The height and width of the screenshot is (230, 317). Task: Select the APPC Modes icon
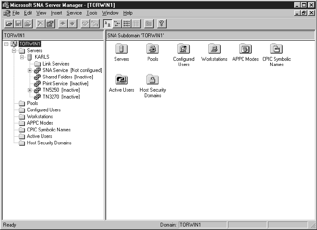(245, 49)
